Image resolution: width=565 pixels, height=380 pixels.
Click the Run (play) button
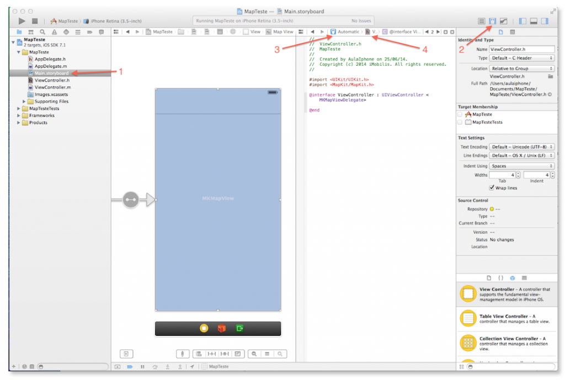[22, 21]
